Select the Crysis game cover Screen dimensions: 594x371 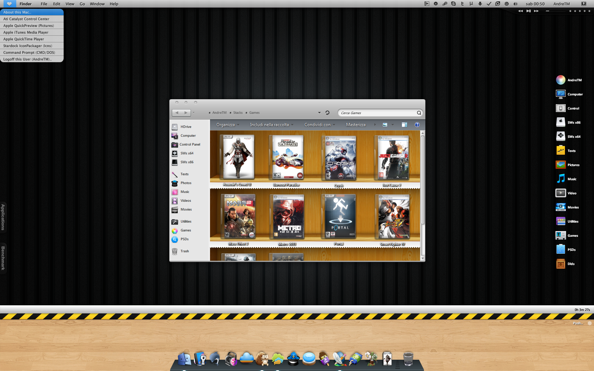tap(340, 158)
